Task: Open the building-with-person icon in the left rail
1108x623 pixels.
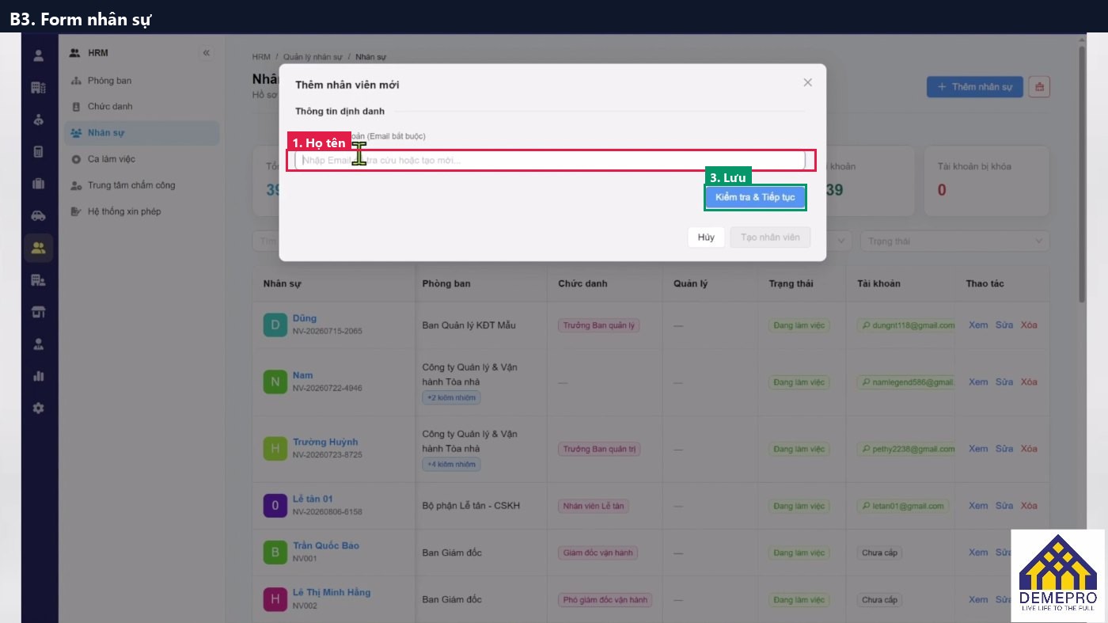Action: click(38, 280)
